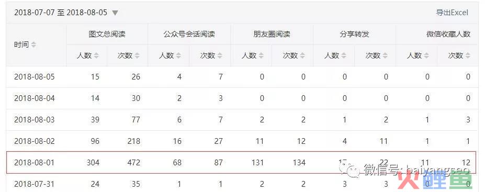485x192 pixels.
Task: Sort 公众号会话阅读 次数 column via sort icon
Action: click(x=220, y=55)
